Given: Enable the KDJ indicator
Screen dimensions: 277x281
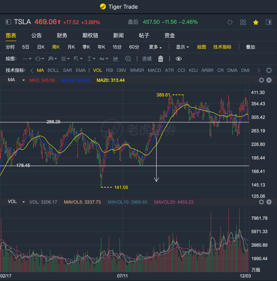Looking at the screenshot, I should point(193,70).
